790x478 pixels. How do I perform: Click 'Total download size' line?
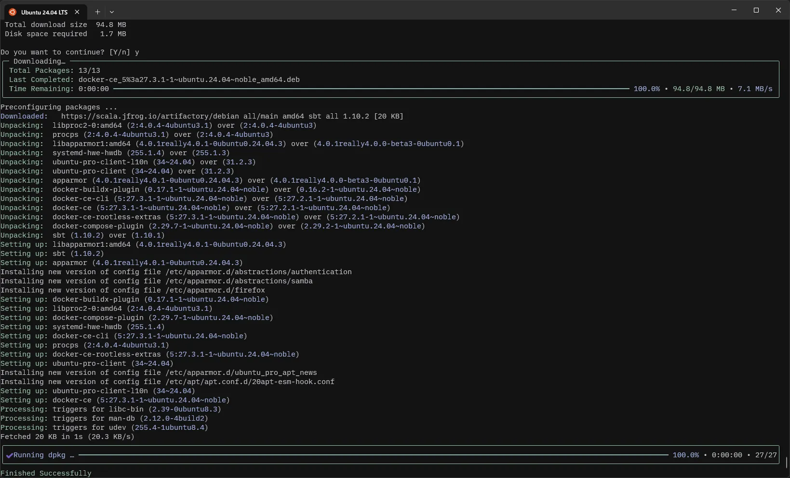click(x=66, y=25)
